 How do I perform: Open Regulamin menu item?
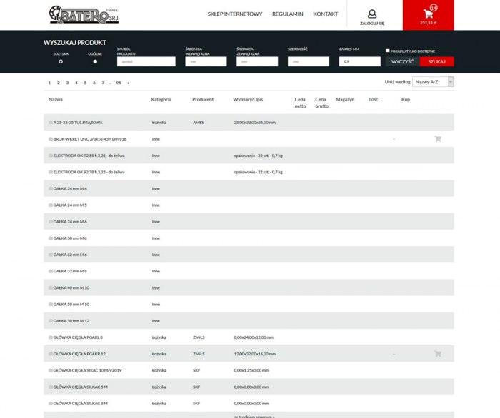[x=288, y=14]
